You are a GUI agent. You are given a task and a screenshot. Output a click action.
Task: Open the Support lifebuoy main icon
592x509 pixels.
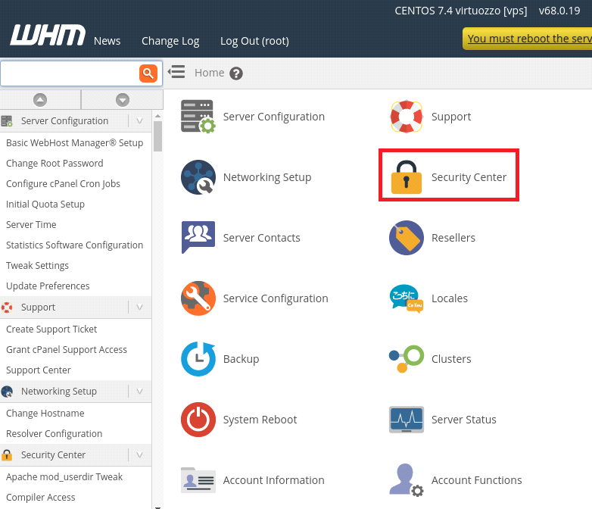[407, 117]
